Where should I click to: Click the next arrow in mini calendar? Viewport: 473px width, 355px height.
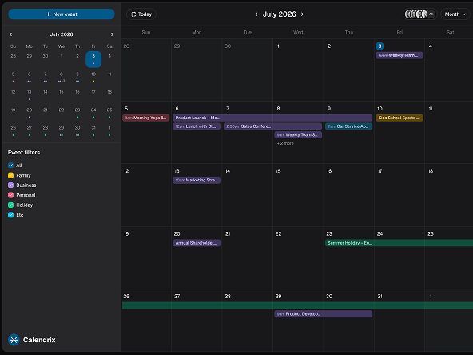[x=112, y=34]
